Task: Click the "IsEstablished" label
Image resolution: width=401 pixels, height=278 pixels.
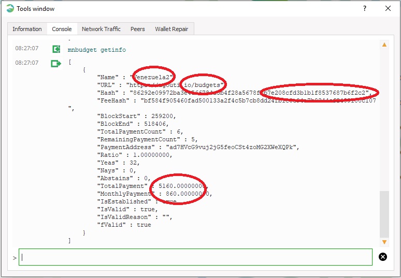Action: tap(124, 201)
